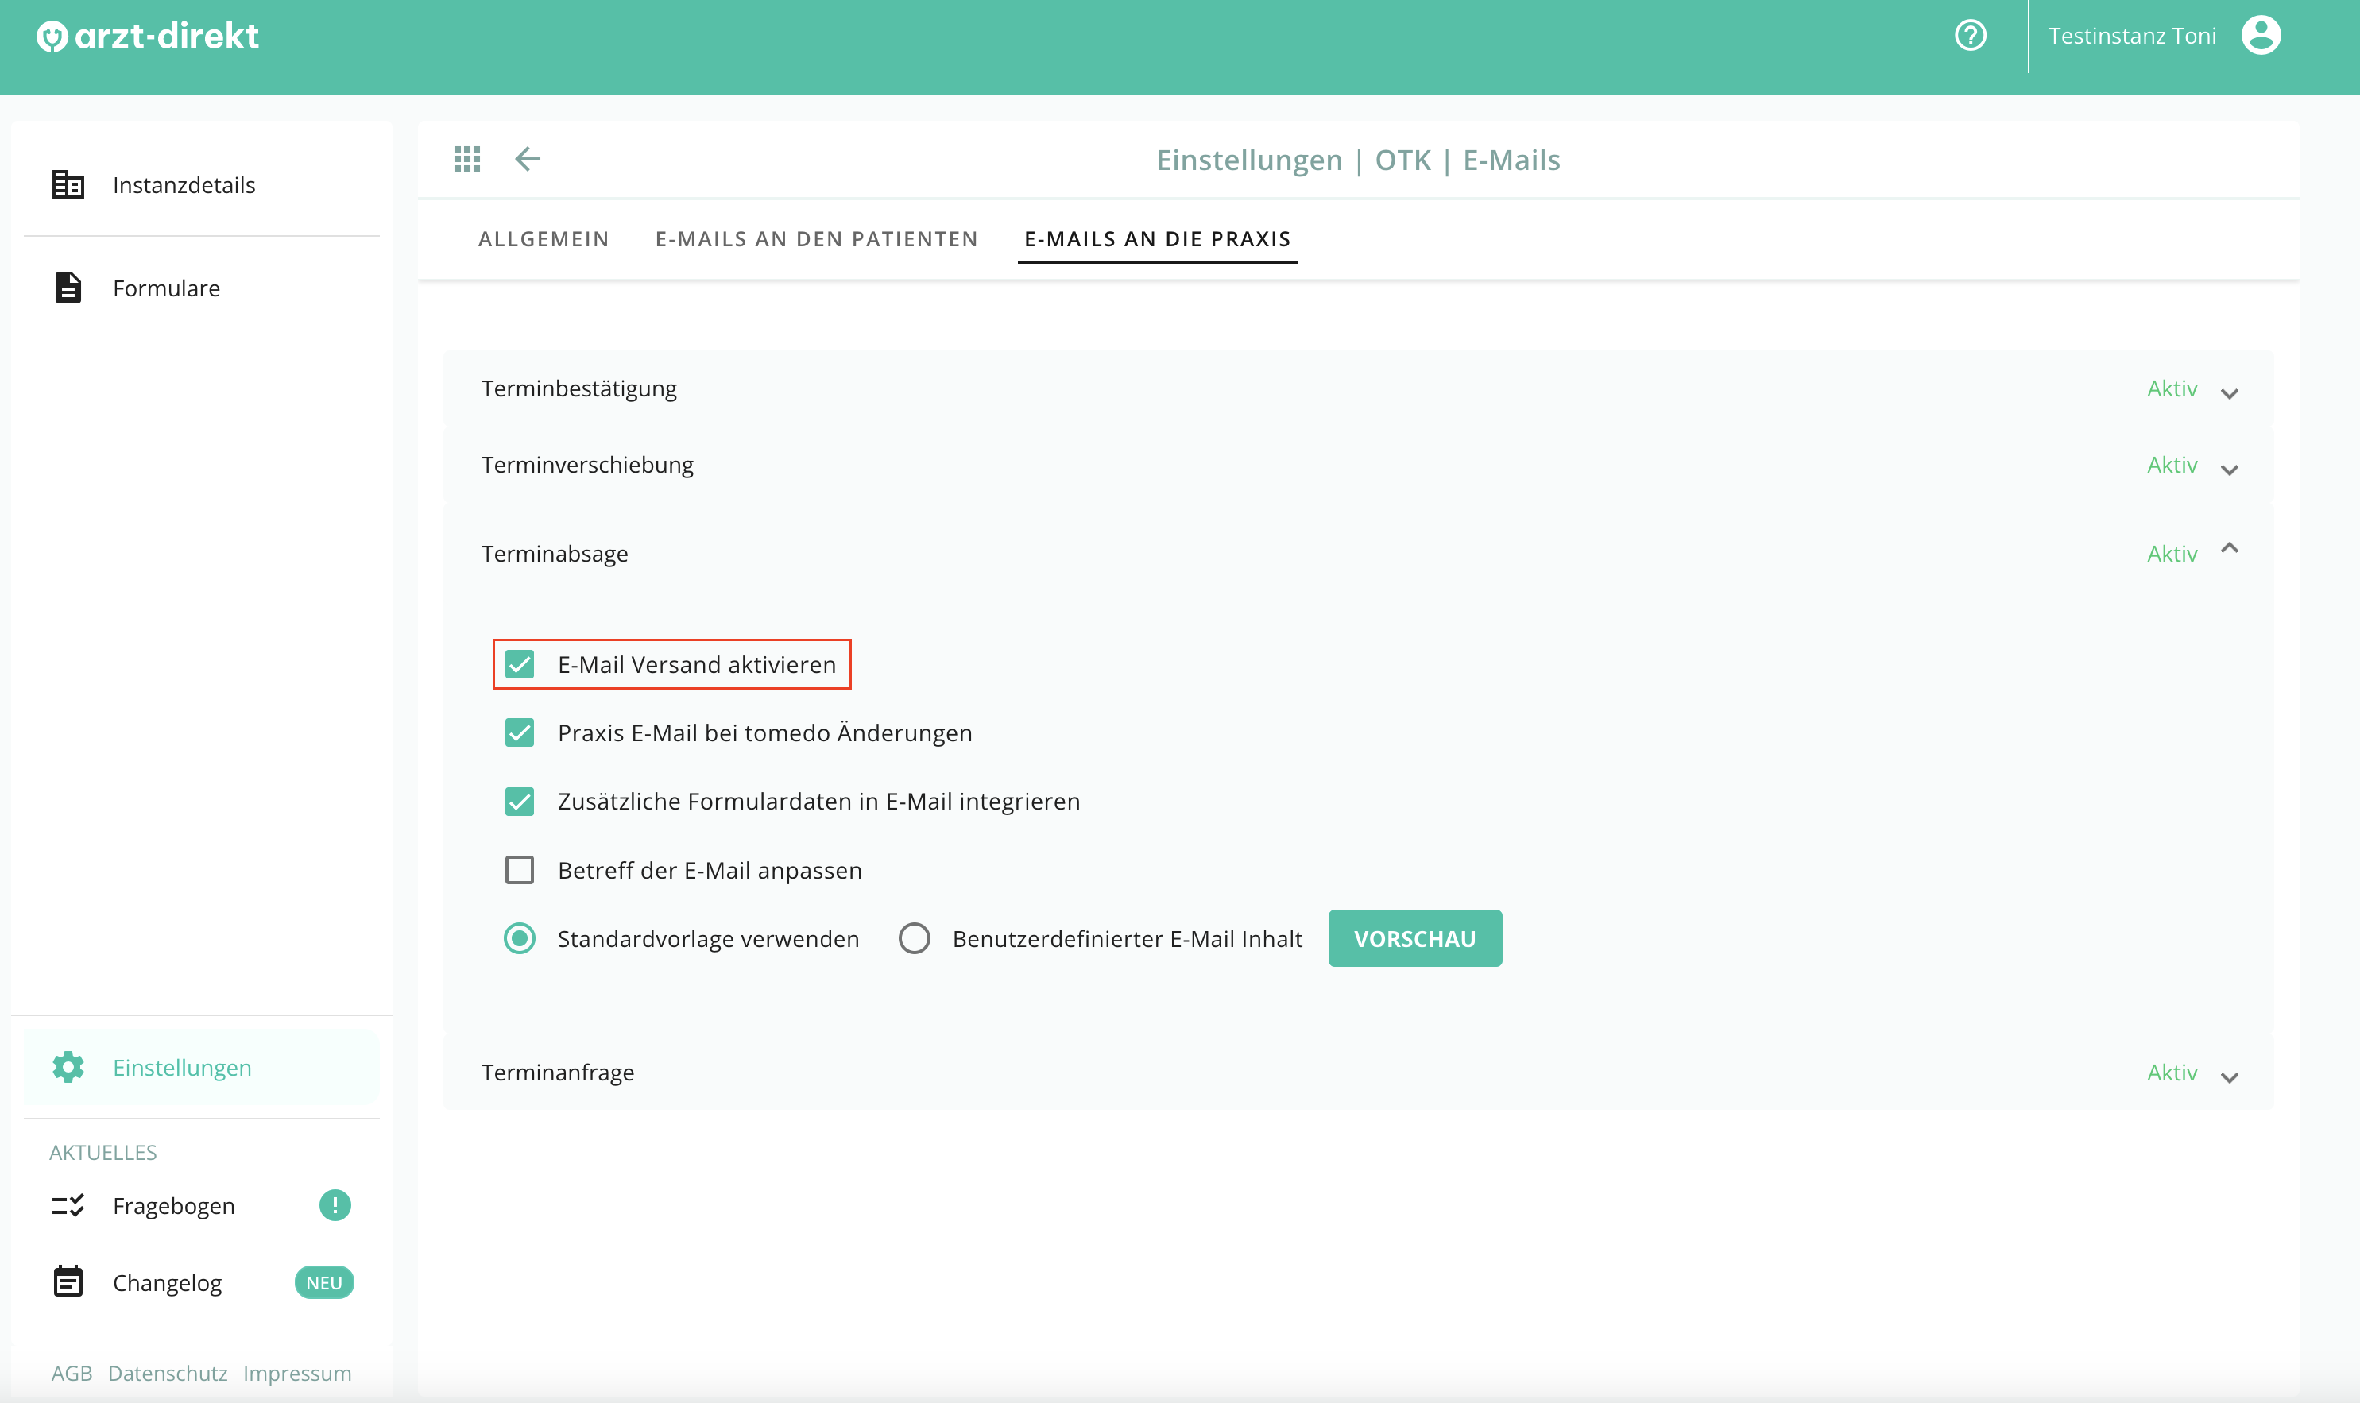Switch to E-MAILS AN DEN PATIENTEN tab
Image resolution: width=2360 pixels, height=1403 pixels.
click(x=817, y=239)
